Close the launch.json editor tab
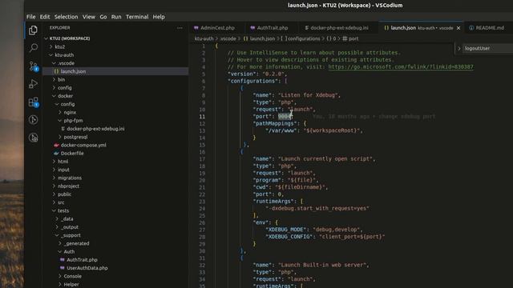The image size is (513, 288). [458, 28]
